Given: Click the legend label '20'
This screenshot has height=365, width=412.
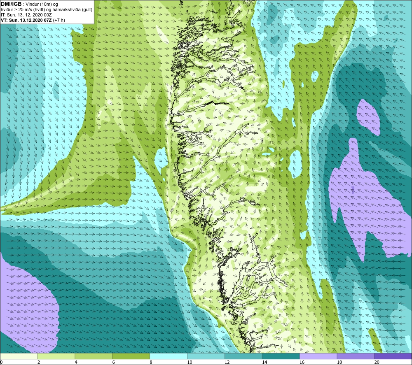Looking at the screenshot, I should (377, 363).
